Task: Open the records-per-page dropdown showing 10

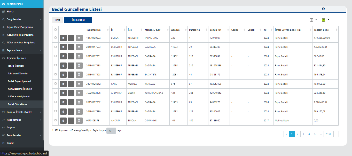Action: point(111,131)
